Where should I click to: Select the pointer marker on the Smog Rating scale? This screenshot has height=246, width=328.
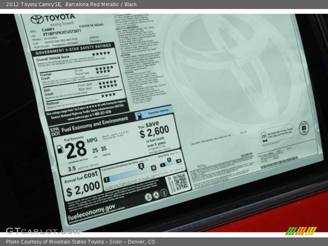(x=168, y=159)
